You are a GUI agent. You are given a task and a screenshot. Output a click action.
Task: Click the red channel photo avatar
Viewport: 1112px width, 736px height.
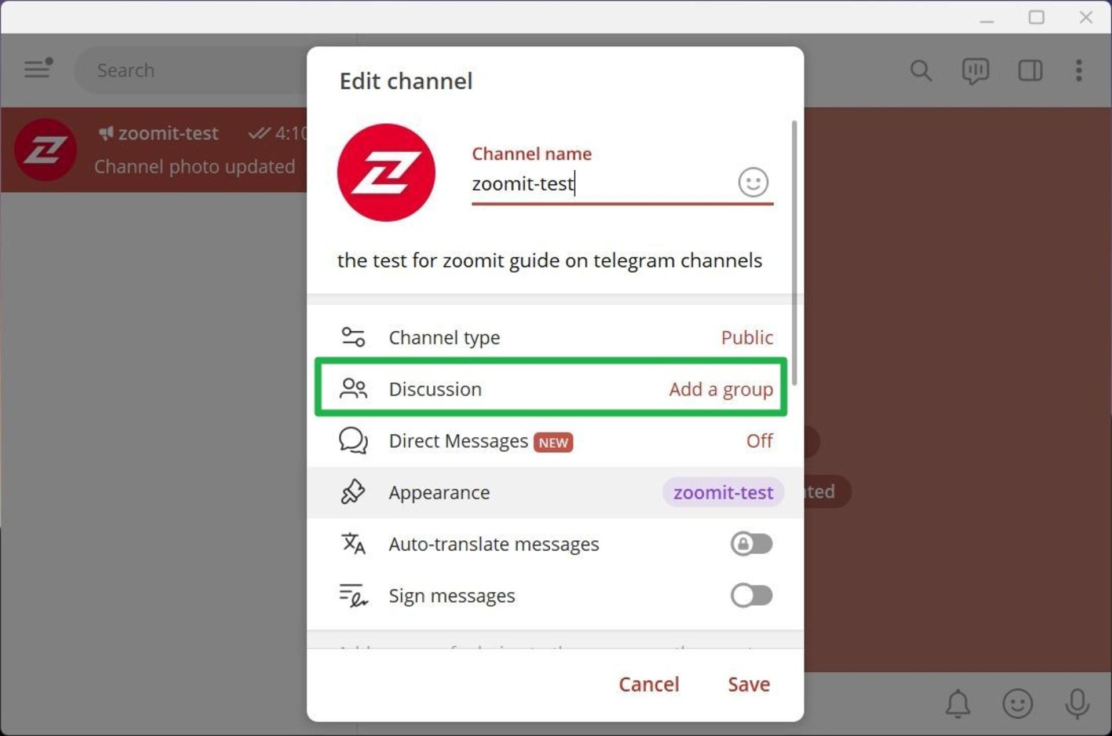[386, 173]
